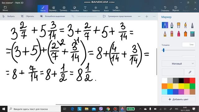Select the Fill bucket tool
199x112 pixels.
192,34
